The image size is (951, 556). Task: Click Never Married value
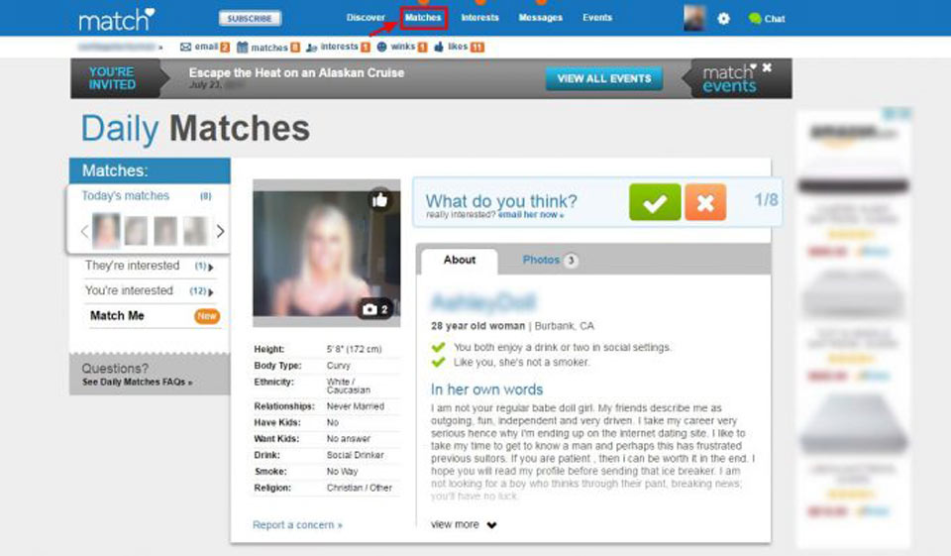(356, 406)
